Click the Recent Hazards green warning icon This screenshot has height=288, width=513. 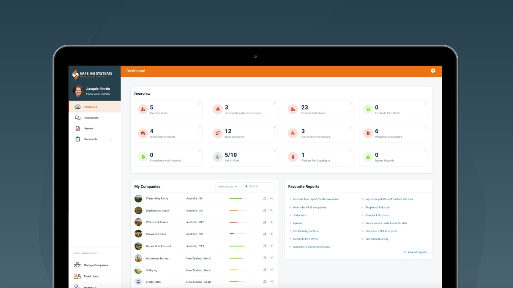coord(368,157)
